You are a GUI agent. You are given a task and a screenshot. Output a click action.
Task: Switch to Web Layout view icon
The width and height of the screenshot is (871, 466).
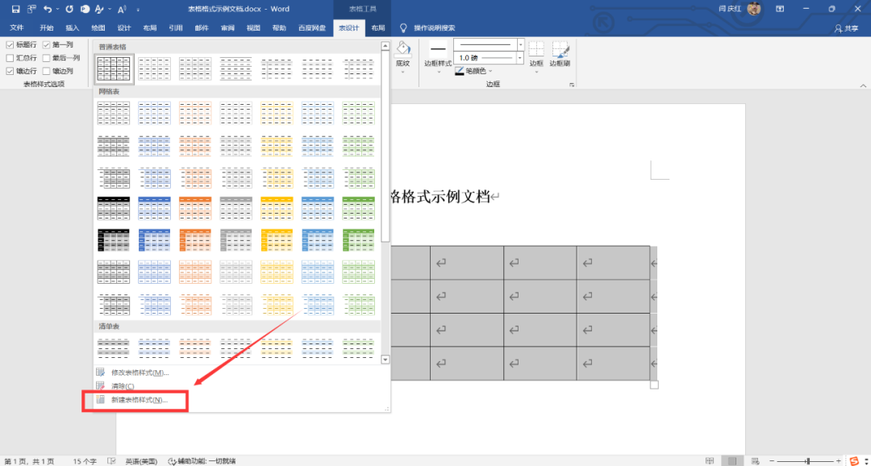pos(755,461)
